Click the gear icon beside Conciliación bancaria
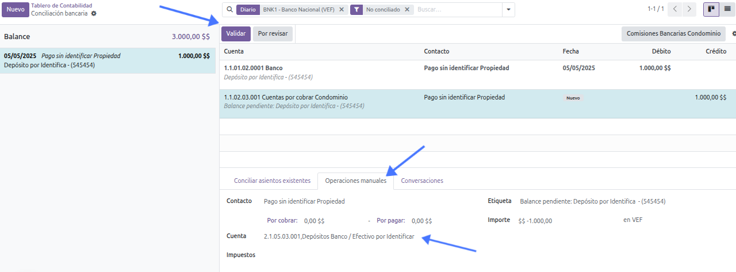 (x=94, y=13)
